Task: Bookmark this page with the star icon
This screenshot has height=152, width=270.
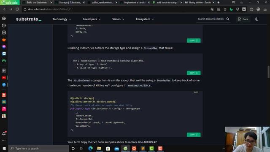Action: click(x=225, y=9)
